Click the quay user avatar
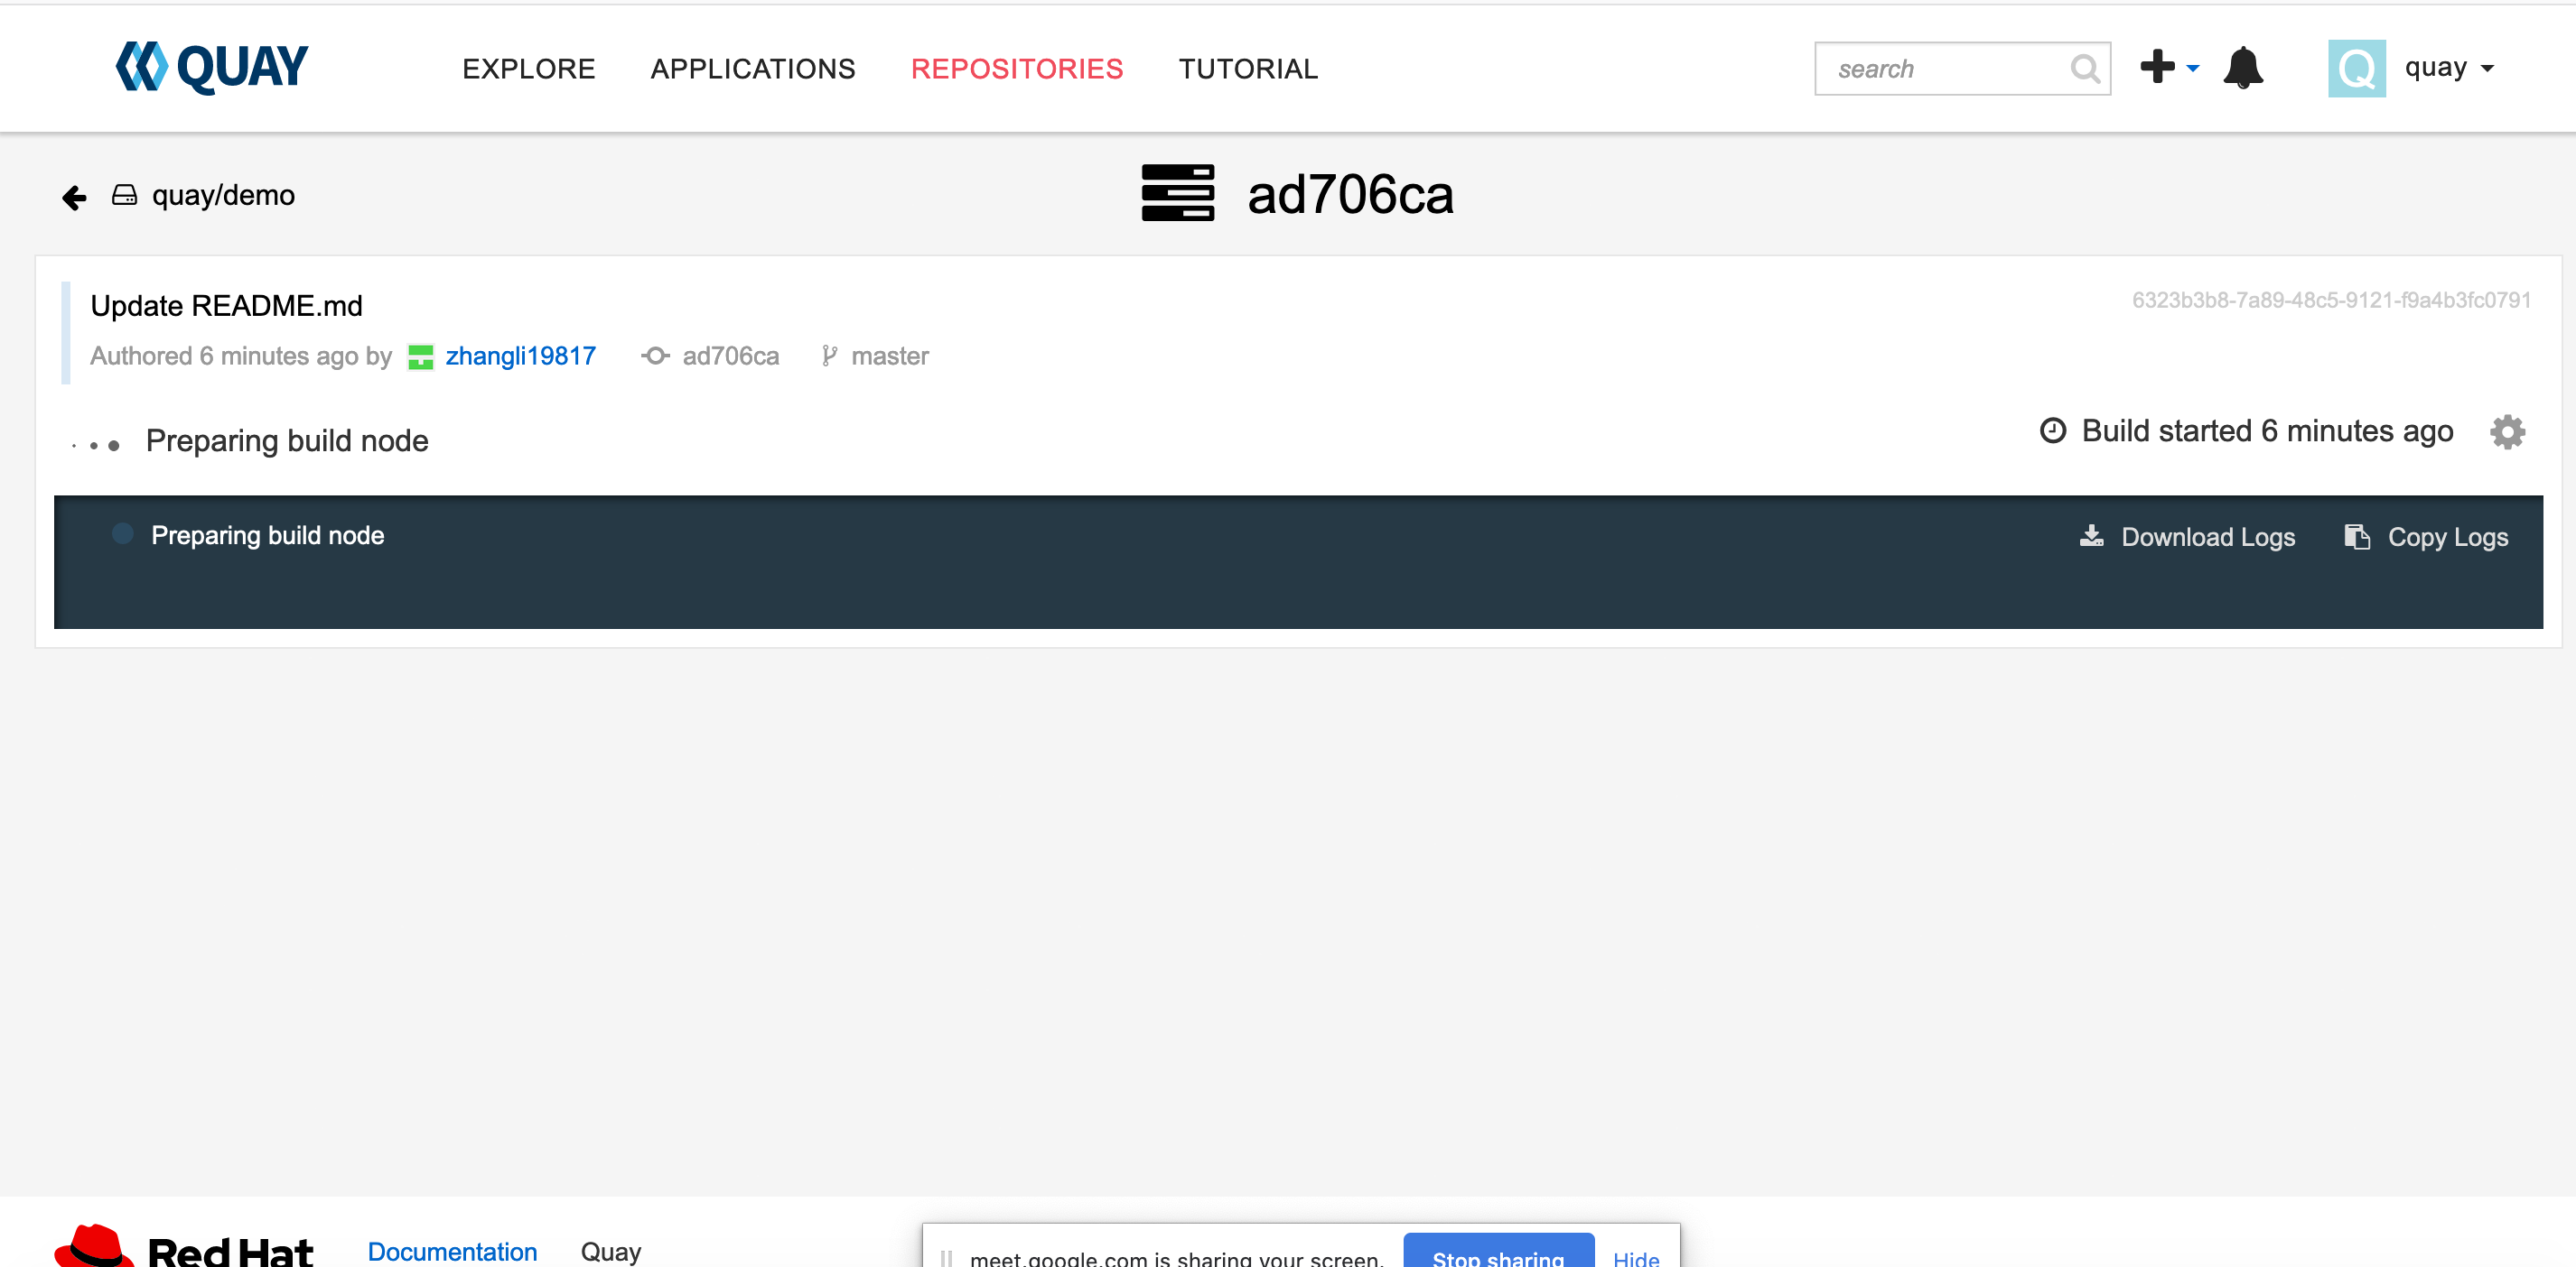Image resolution: width=2576 pixels, height=1267 pixels. (2356, 68)
